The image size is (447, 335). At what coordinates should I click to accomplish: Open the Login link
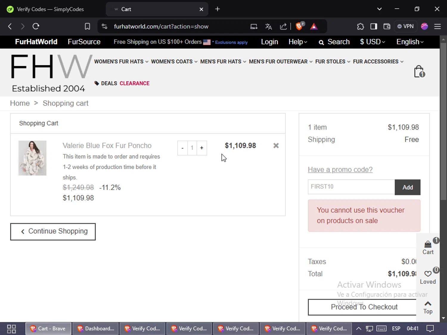coord(269,42)
